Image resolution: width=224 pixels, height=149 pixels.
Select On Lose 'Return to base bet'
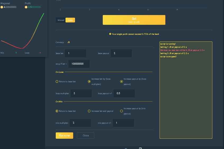point(57,82)
